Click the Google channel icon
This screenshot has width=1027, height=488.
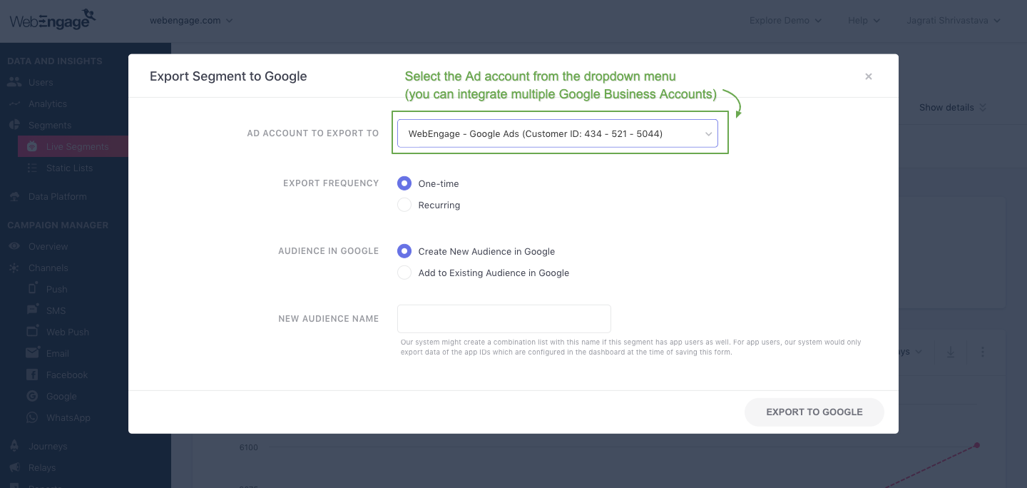(32, 396)
